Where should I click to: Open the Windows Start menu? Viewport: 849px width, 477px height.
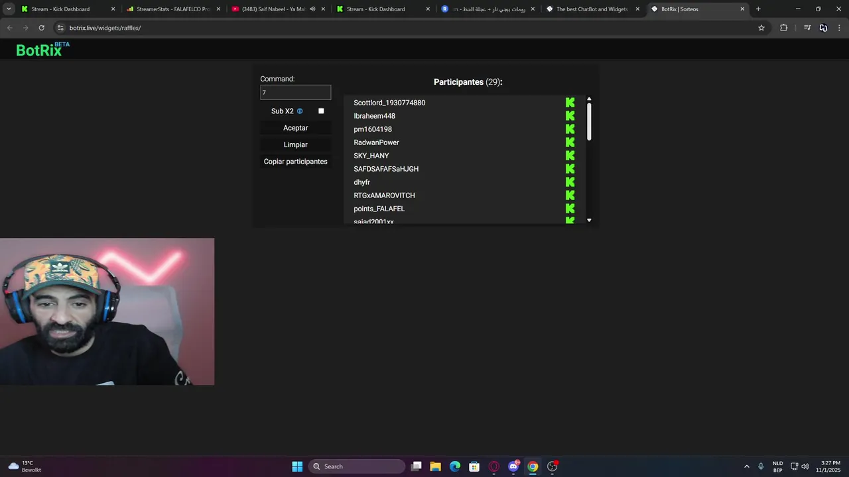tap(297, 466)
